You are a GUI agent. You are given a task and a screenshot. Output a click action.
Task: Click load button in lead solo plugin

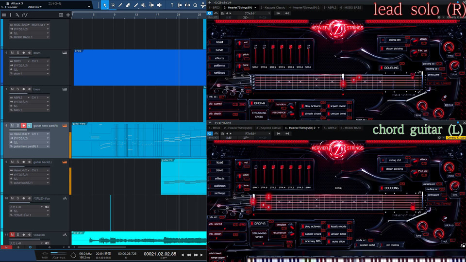pos(219,42)
